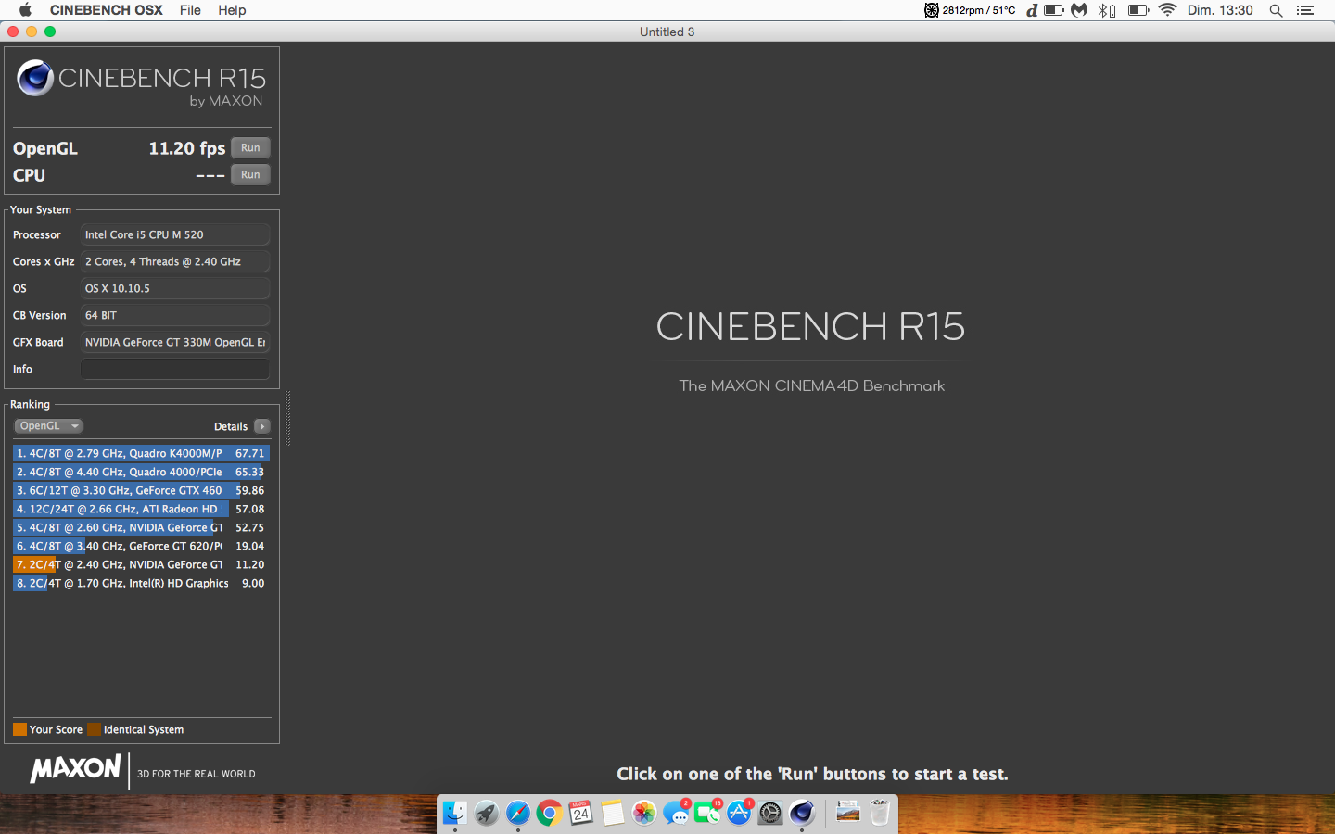The height and width of the screenshot is (834, 1335).
Task: Click the OpenGL 11.20 fps score
Action: (187, 148)
